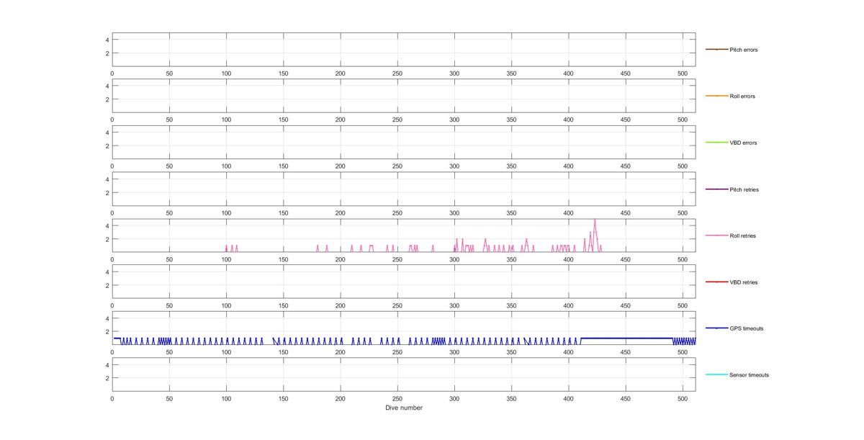Click the orange Roll errors legend line sample
This screenshot has width=864, height=440.
point(716,96)
